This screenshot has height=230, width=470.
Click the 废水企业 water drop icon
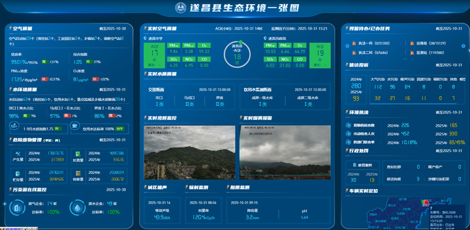point(78,207)
